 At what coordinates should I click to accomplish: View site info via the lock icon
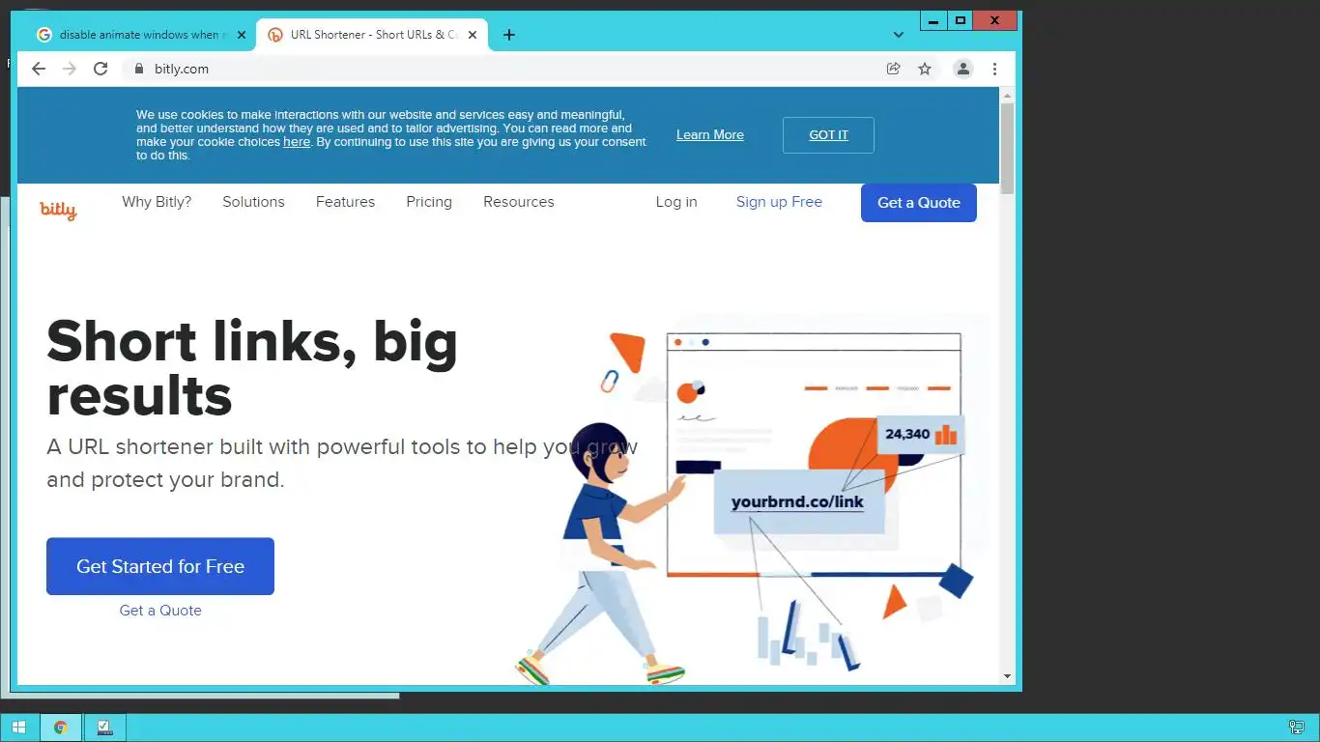click(x=138, y=69)
